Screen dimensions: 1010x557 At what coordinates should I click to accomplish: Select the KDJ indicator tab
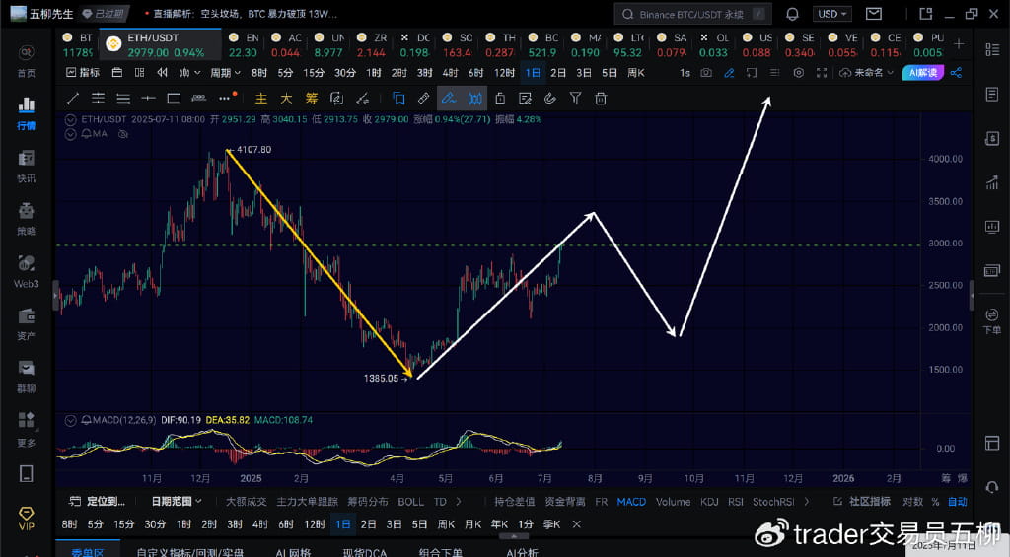point(709,502)
